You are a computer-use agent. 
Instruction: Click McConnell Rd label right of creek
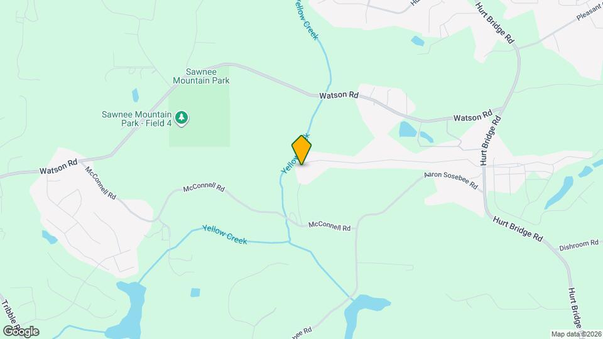(x=330, y=226)
